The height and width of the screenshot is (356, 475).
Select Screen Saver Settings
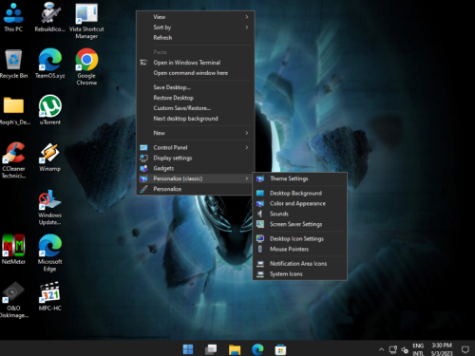coord(299,224)
